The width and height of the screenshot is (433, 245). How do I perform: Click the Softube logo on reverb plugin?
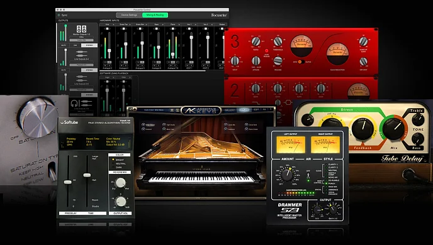coord(69,122)
